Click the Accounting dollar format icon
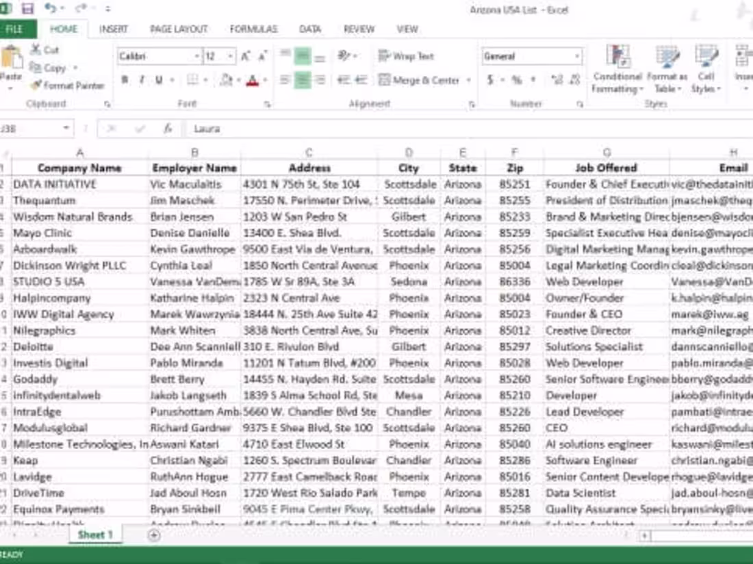This screenshot has height=564, width=753. (490, 79)
